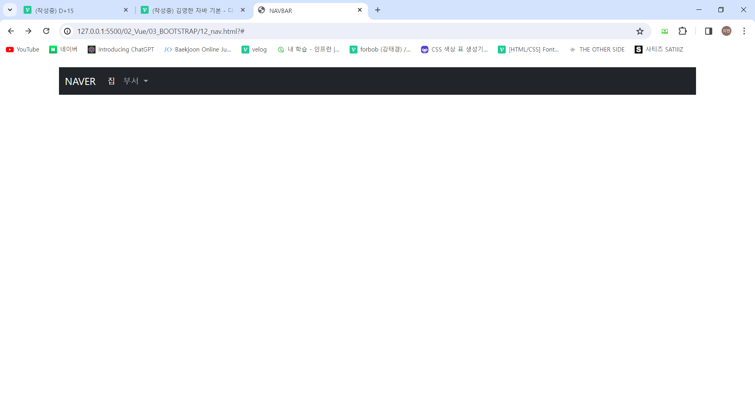Open the forbob (강태경) bookmark

pyautogui.click(x=380, y=49)
